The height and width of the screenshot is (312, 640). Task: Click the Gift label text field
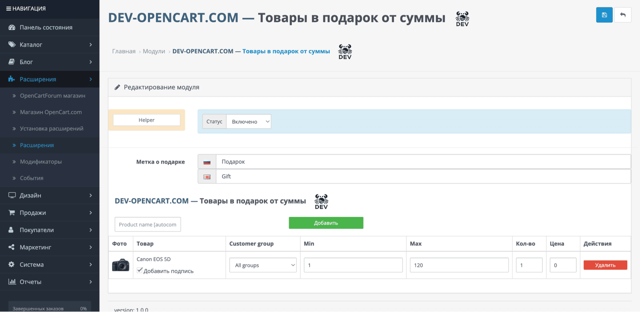(423, 176)
